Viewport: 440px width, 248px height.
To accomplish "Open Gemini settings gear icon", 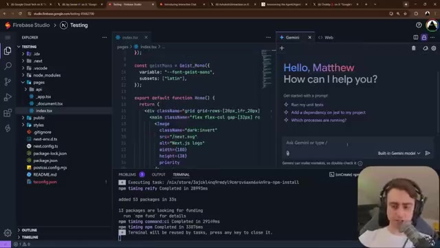I will (434, 48).
